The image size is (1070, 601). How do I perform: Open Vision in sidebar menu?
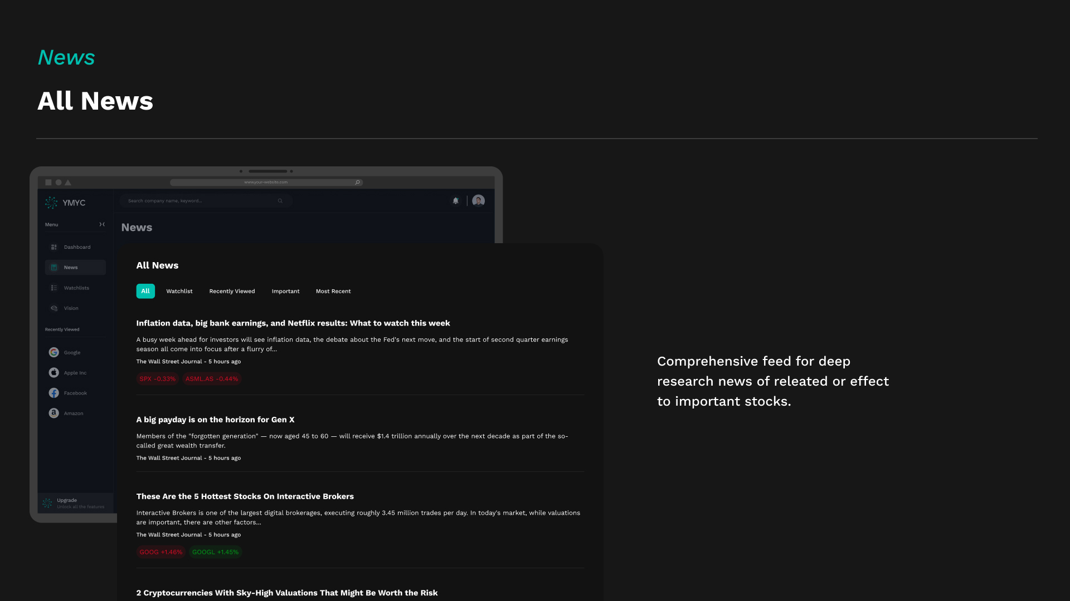71,308
